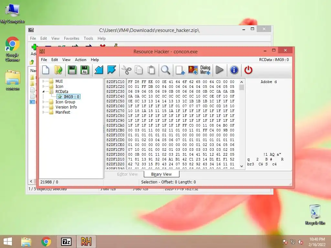Click the 7-Zip horizontal scroll left arrow
The width and height of the screenshot is (331, 248).
31,181
